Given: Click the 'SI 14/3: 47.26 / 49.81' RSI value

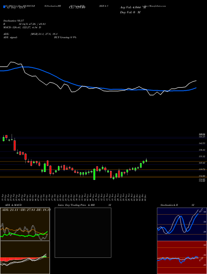Looking at the screenshot, I should pyautogui.click(x=32, y=24).
